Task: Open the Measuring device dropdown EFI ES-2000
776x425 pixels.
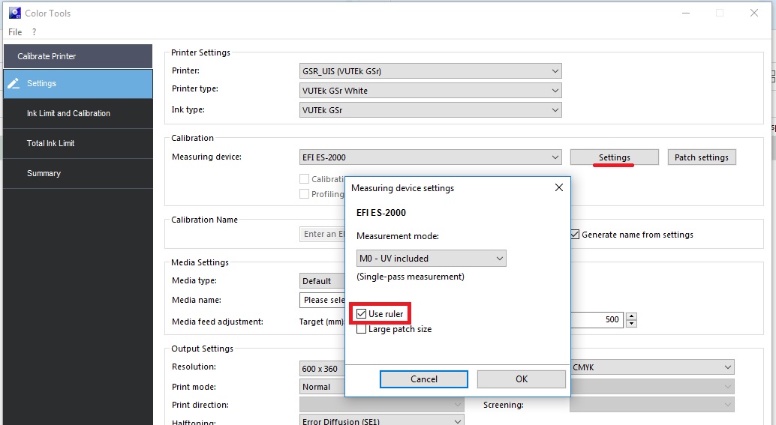Action: 430,157
